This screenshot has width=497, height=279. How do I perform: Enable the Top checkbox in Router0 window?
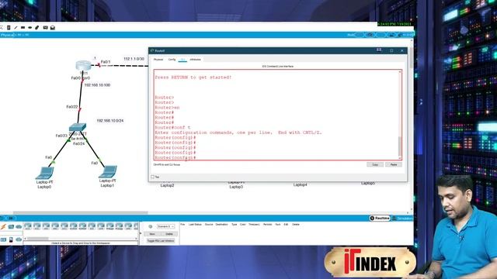(153, 177)
